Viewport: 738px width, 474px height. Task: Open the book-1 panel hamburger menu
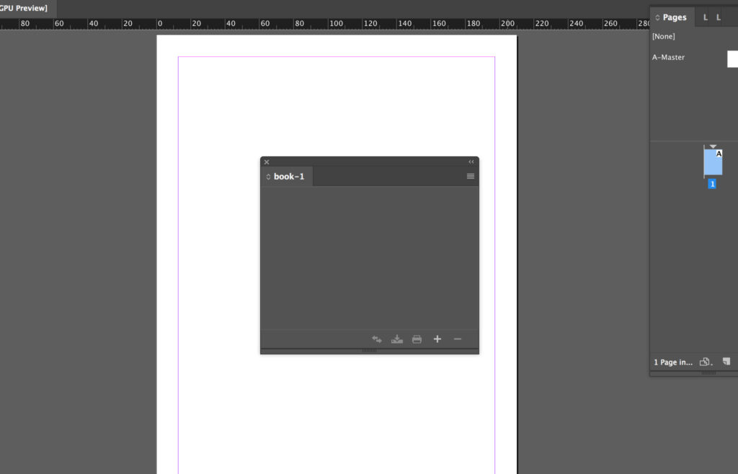click(x=470, y=176)
